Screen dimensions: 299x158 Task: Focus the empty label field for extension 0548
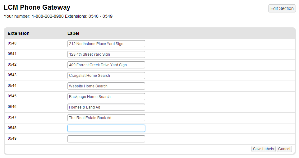tap(106, 128)
